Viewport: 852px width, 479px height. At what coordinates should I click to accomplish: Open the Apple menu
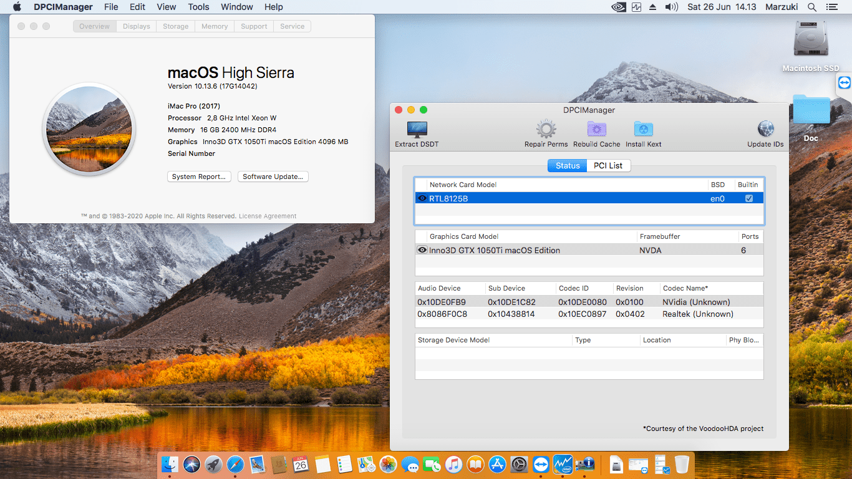tap(17, 7)
